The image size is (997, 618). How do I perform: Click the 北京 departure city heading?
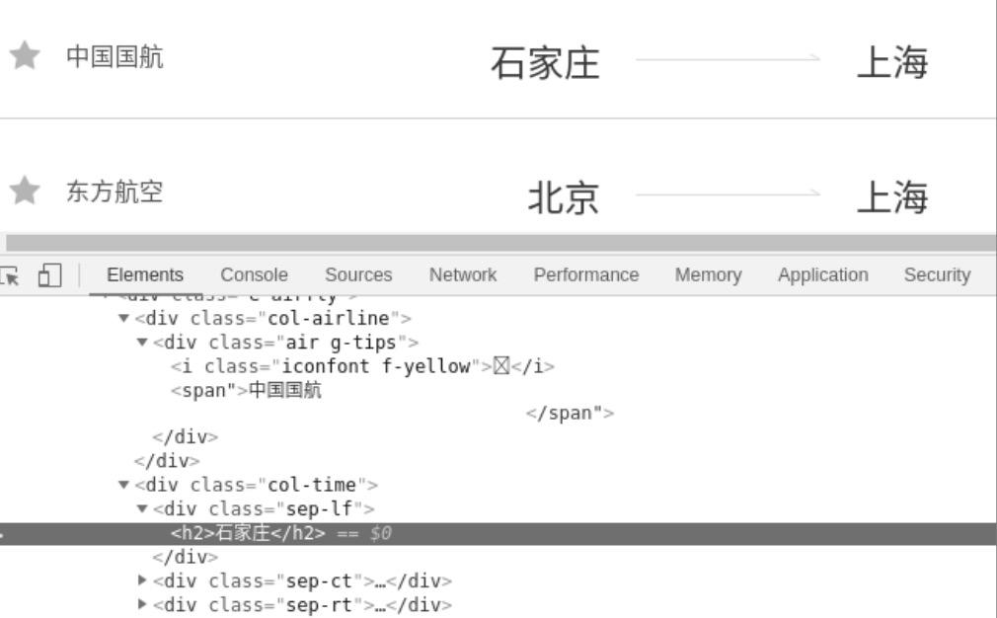tap(564, 198)
